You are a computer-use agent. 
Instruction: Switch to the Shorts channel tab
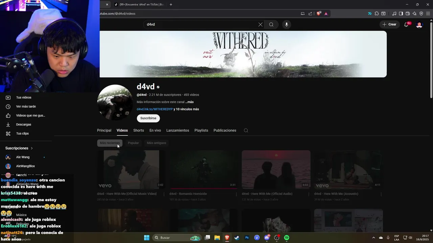(x=139, y=130)
